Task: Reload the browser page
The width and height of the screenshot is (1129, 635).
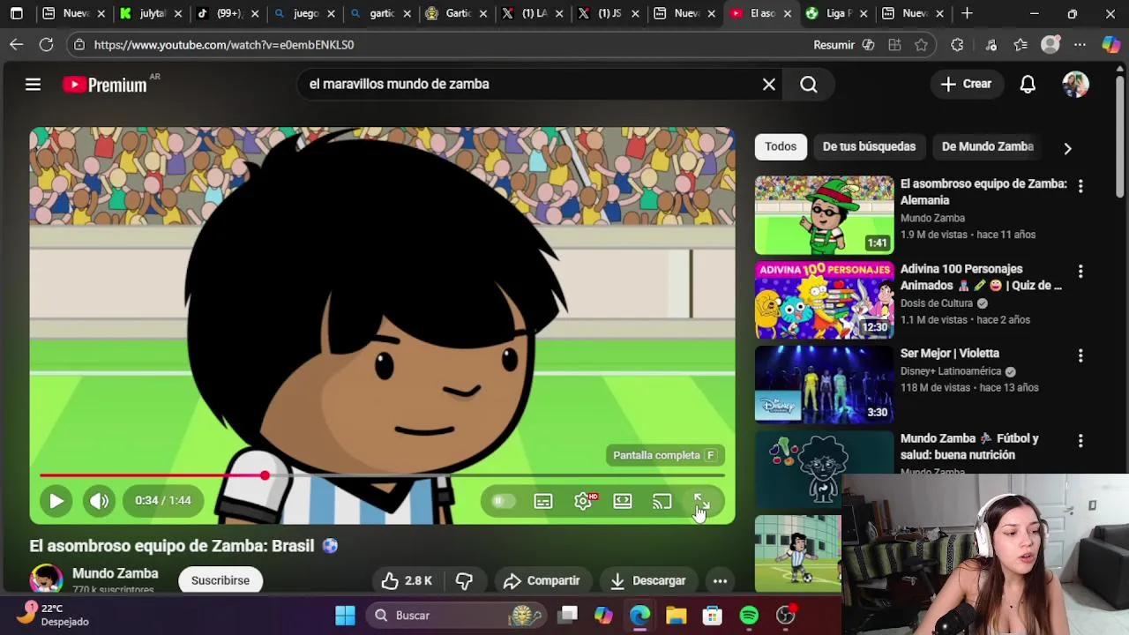Action: click(46, 44)
